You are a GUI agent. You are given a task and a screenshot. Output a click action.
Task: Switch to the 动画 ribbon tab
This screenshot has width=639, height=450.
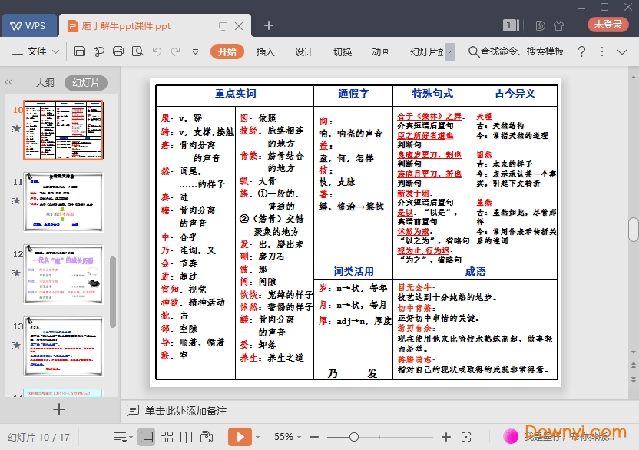380,51
